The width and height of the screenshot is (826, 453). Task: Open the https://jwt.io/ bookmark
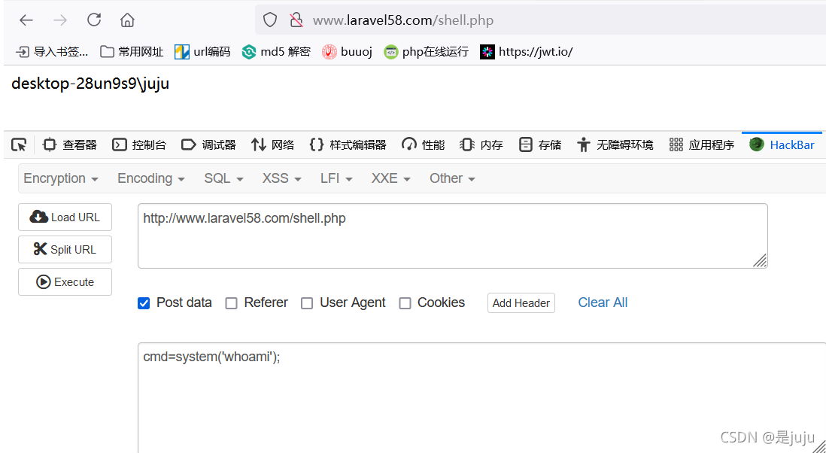point(527,52)
